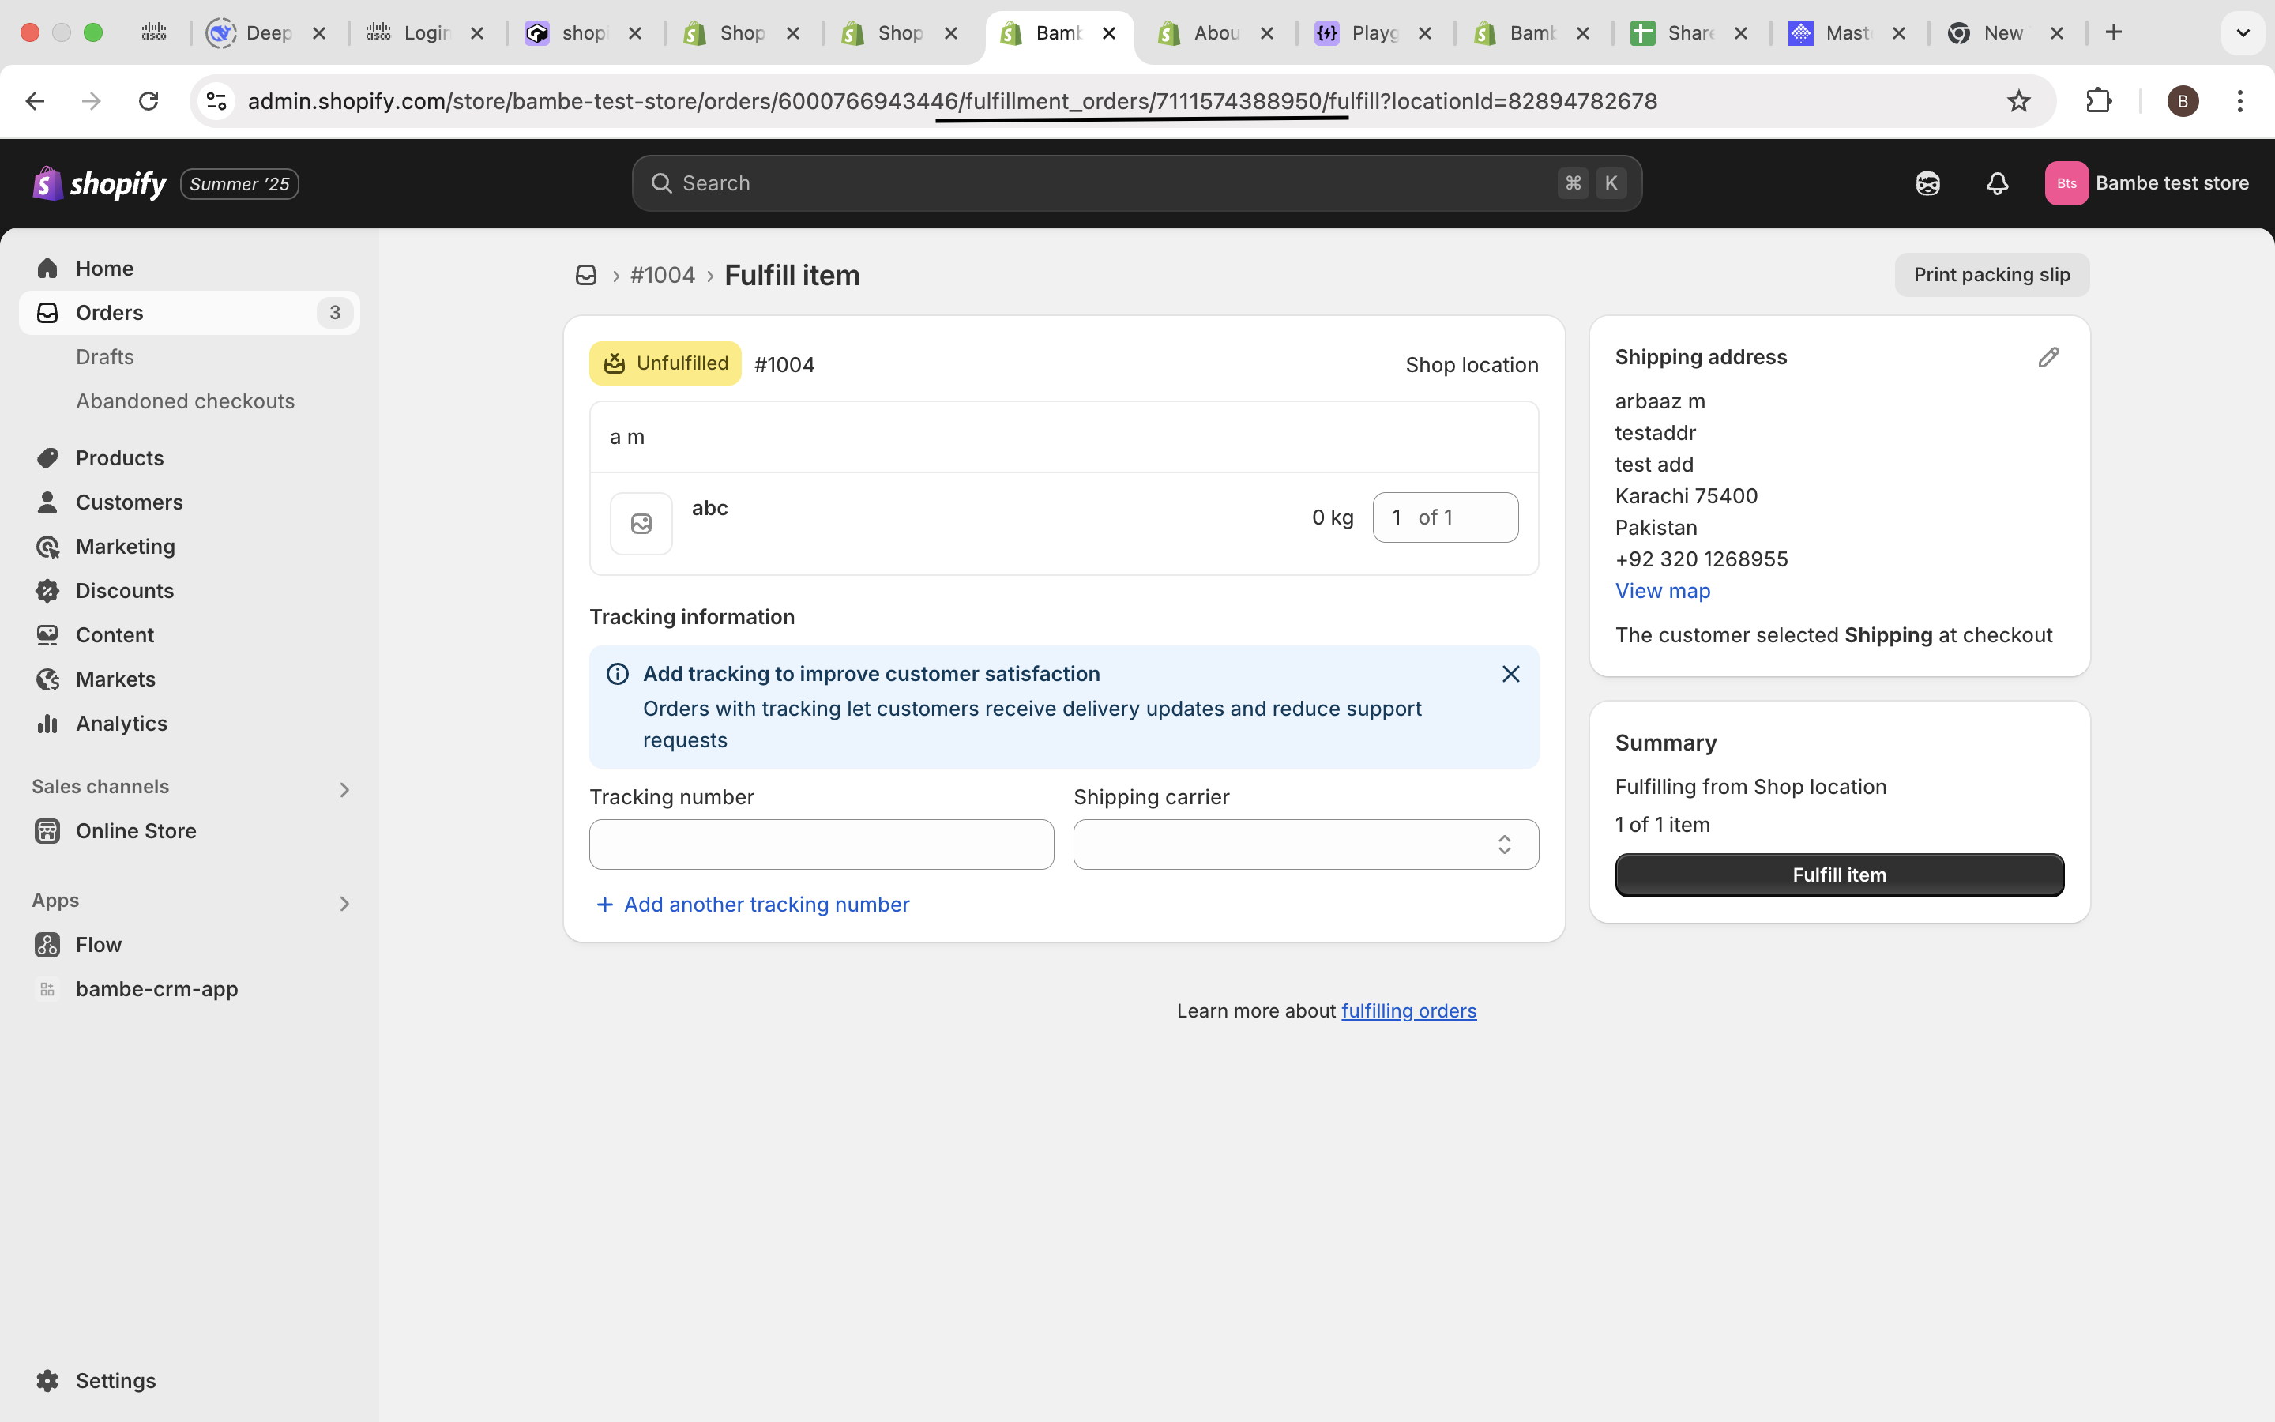The image size is (2275, 1422).
Task: Open the browser extensions puzzle icon
Action: (2098, 102)
